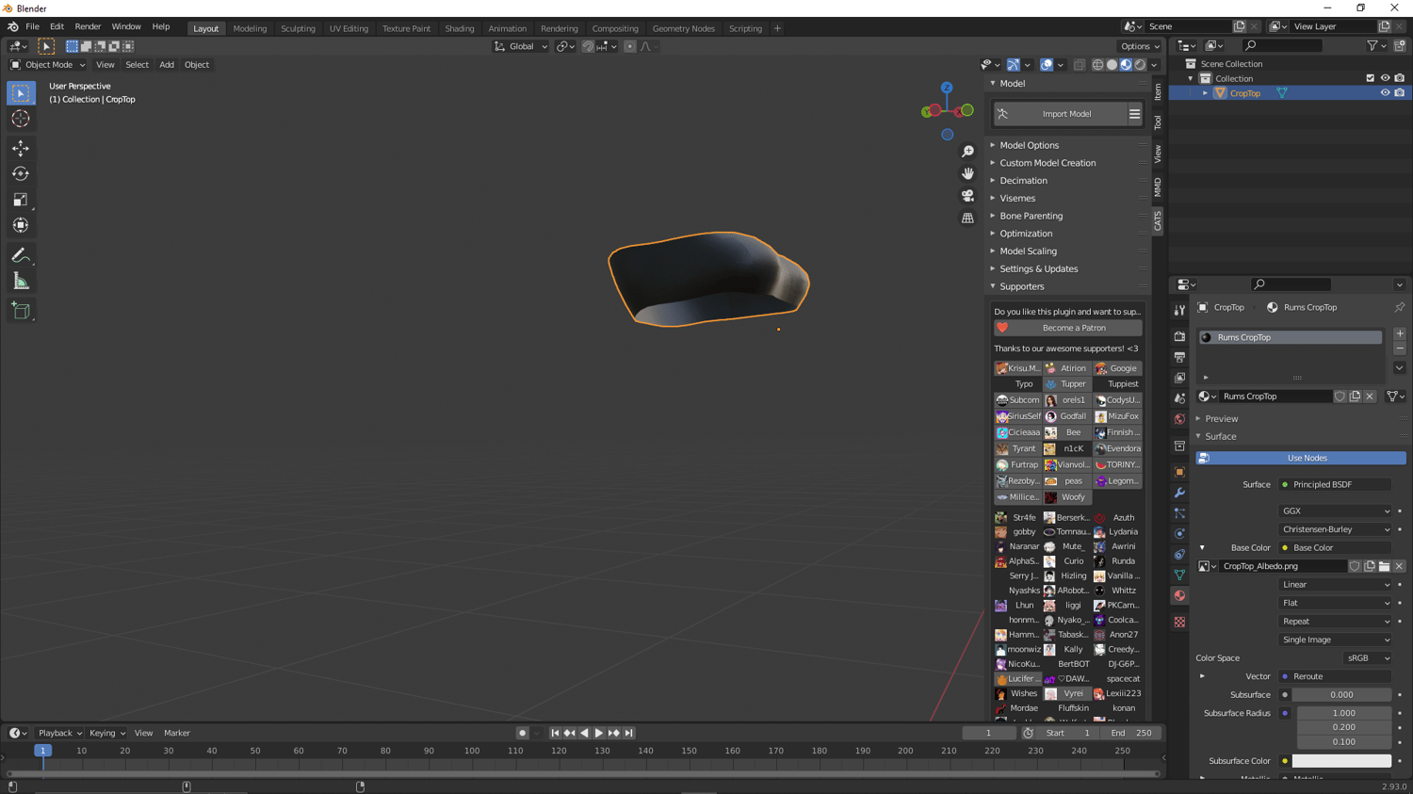This screenshot has width=1413, height=794.
Task: Open the Render menu
Action: click(88, 27)
